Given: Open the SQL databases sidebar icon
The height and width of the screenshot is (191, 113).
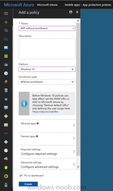Looking at the screenshot, I should (x=6, y=90).
